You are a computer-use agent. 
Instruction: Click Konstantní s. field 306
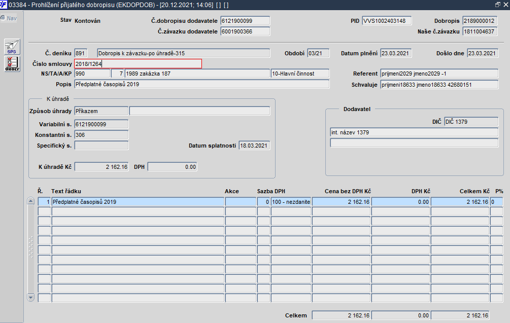(101, 135)
